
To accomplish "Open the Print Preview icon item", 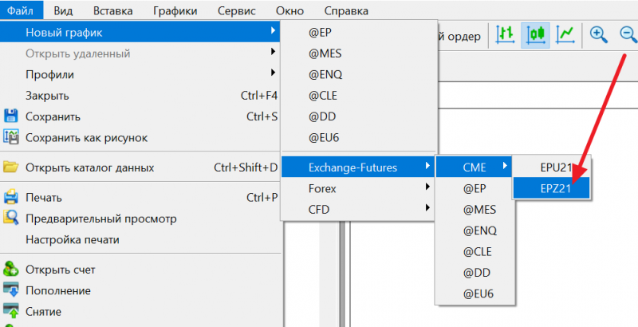I will 11,219.
